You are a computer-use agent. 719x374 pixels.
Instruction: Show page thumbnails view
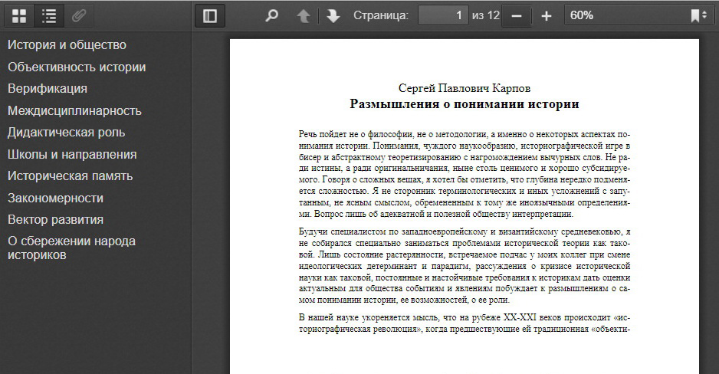[19, 16]
